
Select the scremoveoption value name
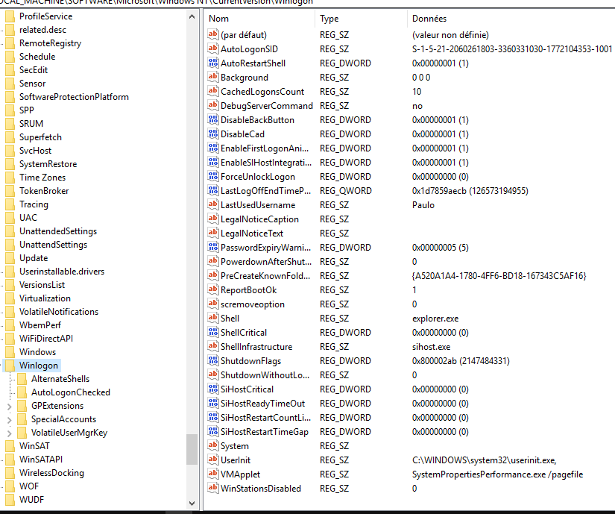[x=253, y=304]
